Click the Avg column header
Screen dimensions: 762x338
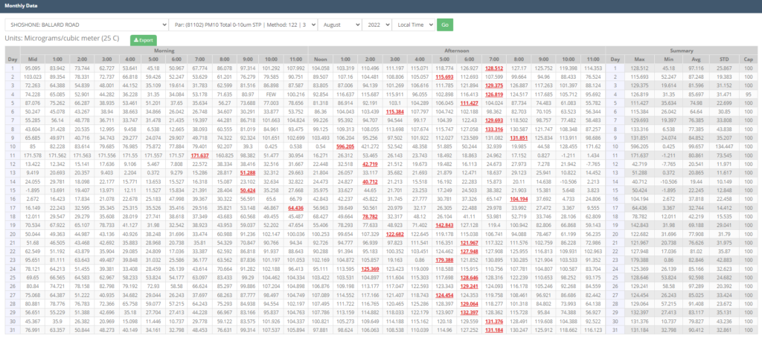coord(697,60)
